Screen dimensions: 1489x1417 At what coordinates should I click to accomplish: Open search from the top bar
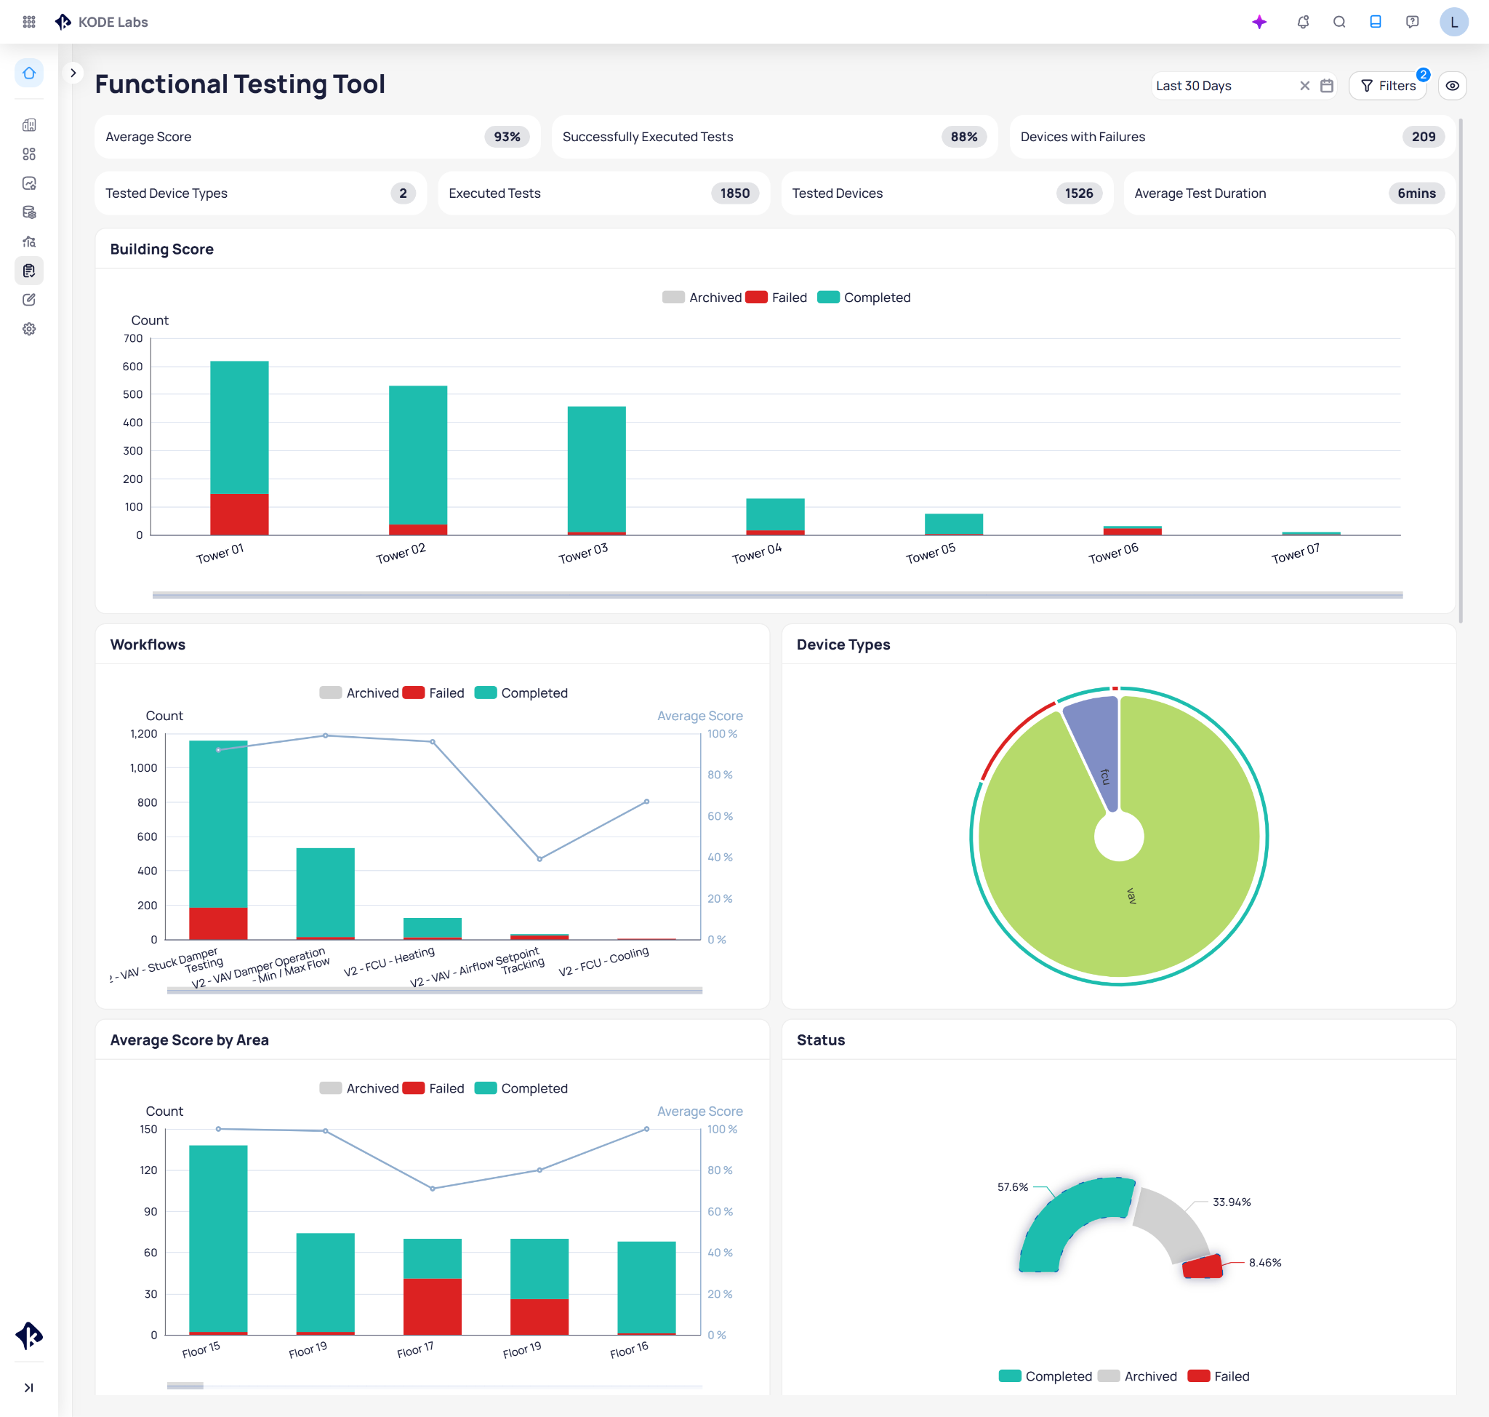(x=1339, y=22)
